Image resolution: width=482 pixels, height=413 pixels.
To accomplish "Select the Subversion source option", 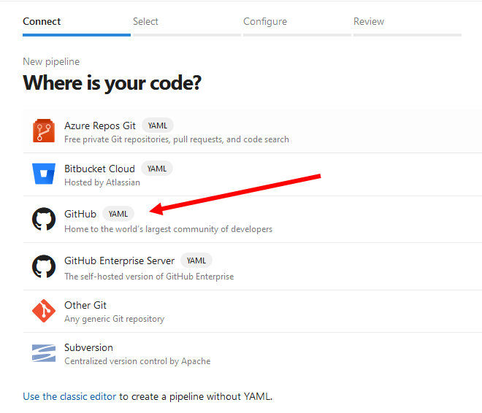I will 253,354.
